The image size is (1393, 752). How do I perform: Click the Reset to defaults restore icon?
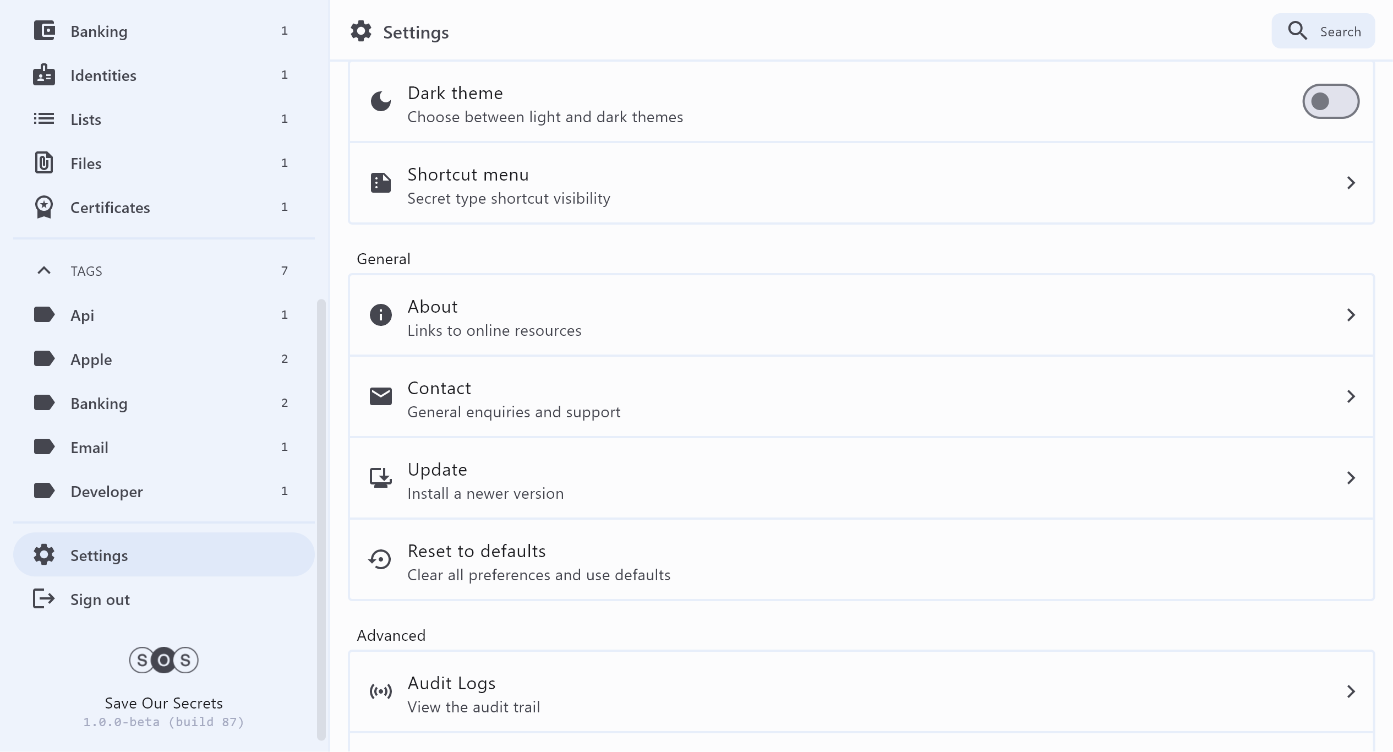(x=380, y=559)
